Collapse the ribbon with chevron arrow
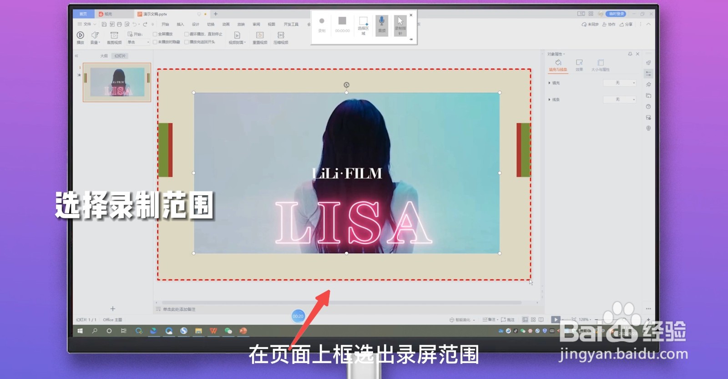The height and width of the screenshot is (379, 728). [x=649, y=24]
